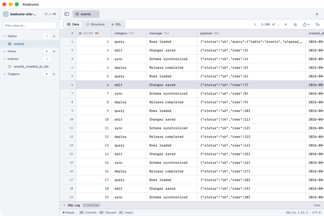Switch to the Structure tab

pos(95,24)
